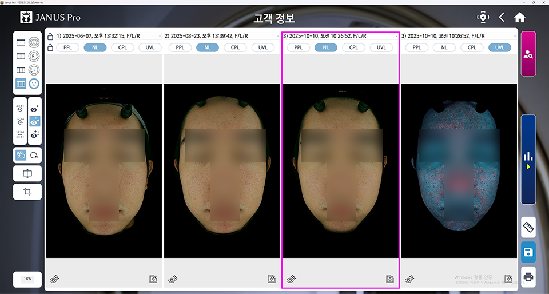Select the 2025-06-07 face photo
This screenshot has height=294, width=549.
click(104, 171)
